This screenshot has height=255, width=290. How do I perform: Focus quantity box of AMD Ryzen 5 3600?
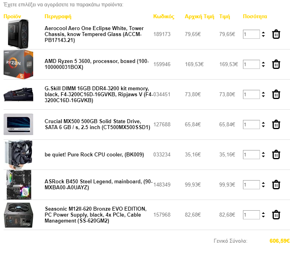click(x=251, y=64)
